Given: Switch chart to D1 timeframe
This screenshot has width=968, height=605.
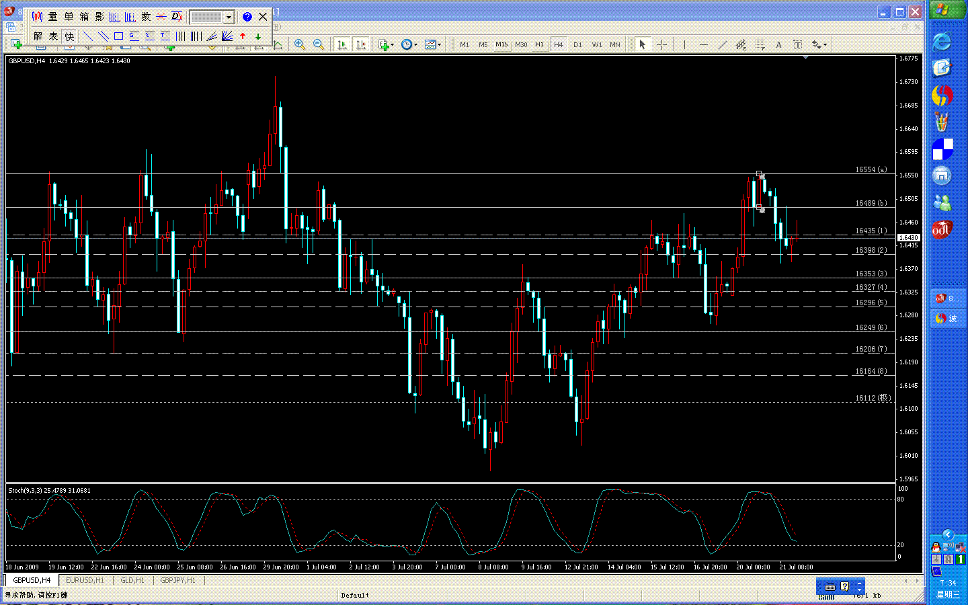Looking at the screenshot, I should [x=577, y=44].
